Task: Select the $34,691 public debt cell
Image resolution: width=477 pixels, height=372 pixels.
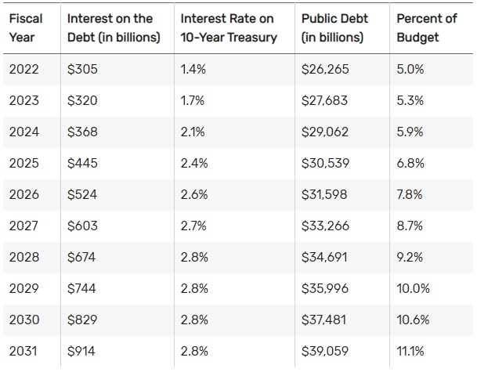Action: pyautogui.click(x=324, y=257)
